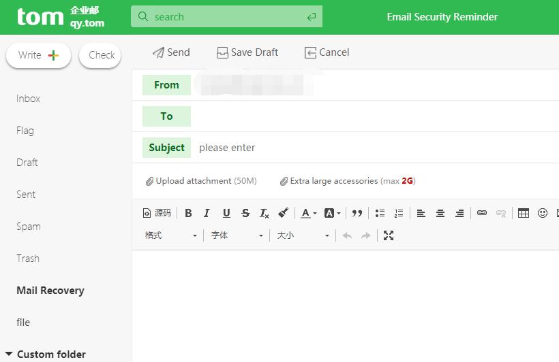Click the copy formatting brush icon
This screenshot has height=362, width=559.
tap(284, 213)
